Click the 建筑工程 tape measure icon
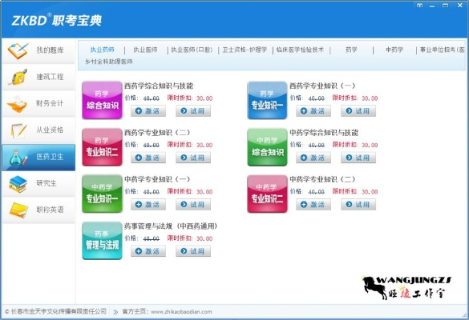This screenshot has width=469, height=320. coord(18,77)
